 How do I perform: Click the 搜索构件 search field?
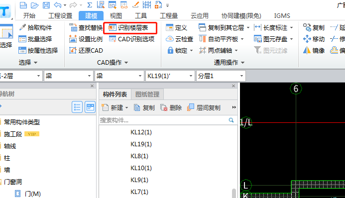163,120
